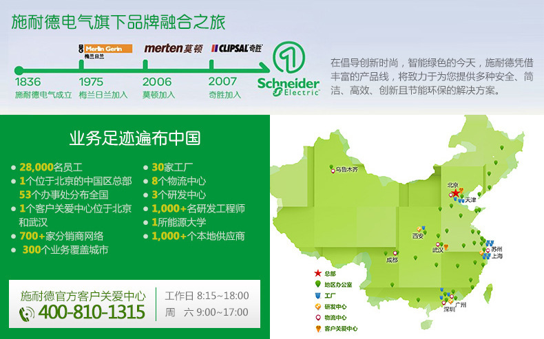Click the red headquarters star on Beijing
Viewport: 544px width, 339px height.
pyautogui.click(x=456, y=193)
